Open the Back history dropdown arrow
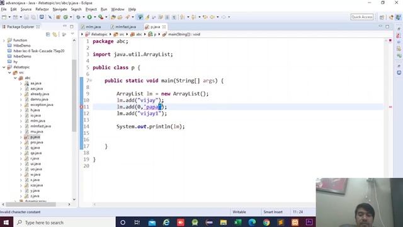Viewport: 403px width, 227px height. pos(218,17)
